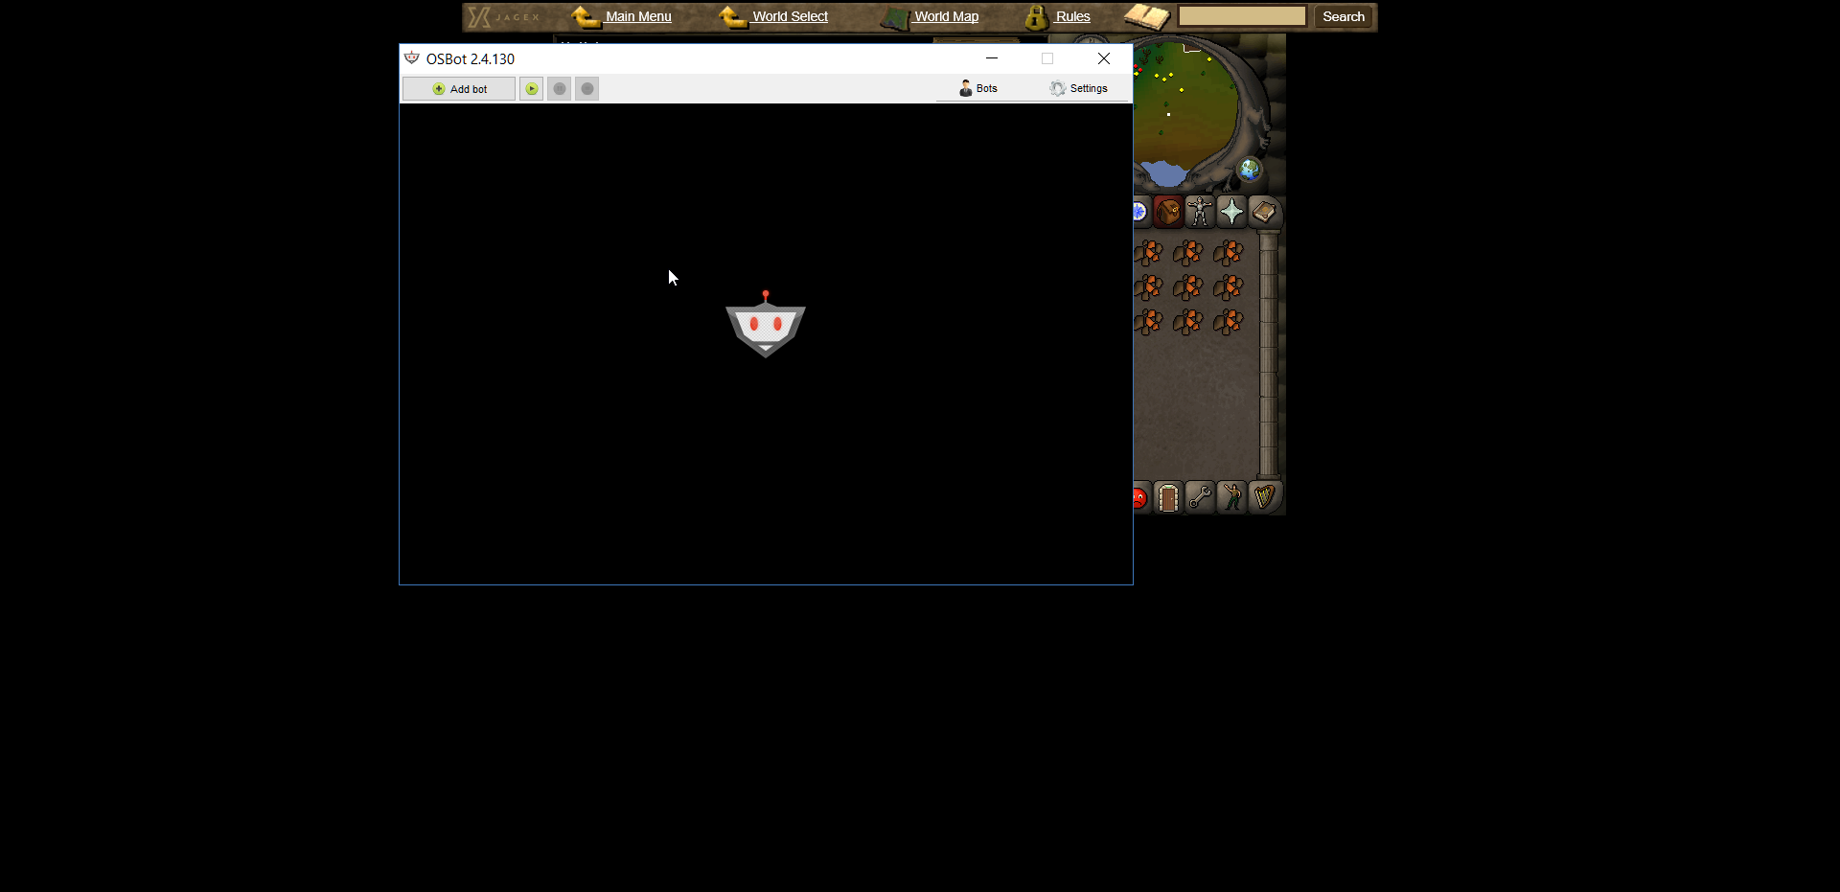Image resolution: width=1840 pixels, height=892 pixels.
Task: Open the Emotes tab
Action: [1231, 497]
